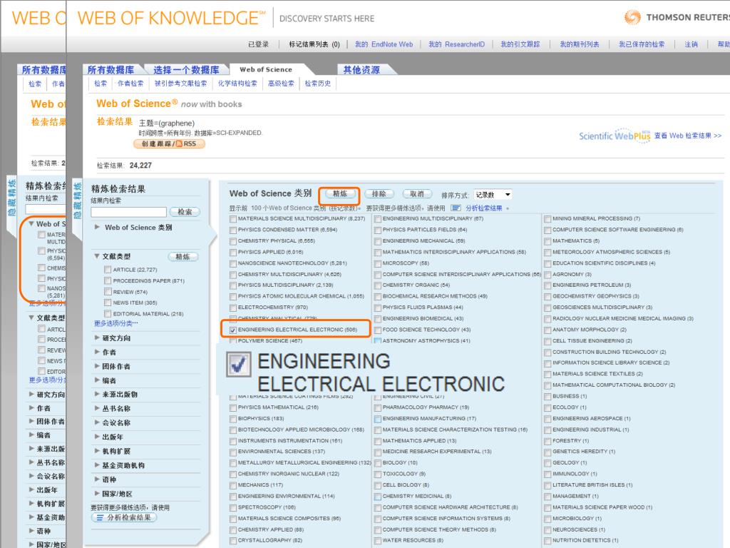Click 检索 button beside results search box
Screen dimensions: 730x548
185,212
